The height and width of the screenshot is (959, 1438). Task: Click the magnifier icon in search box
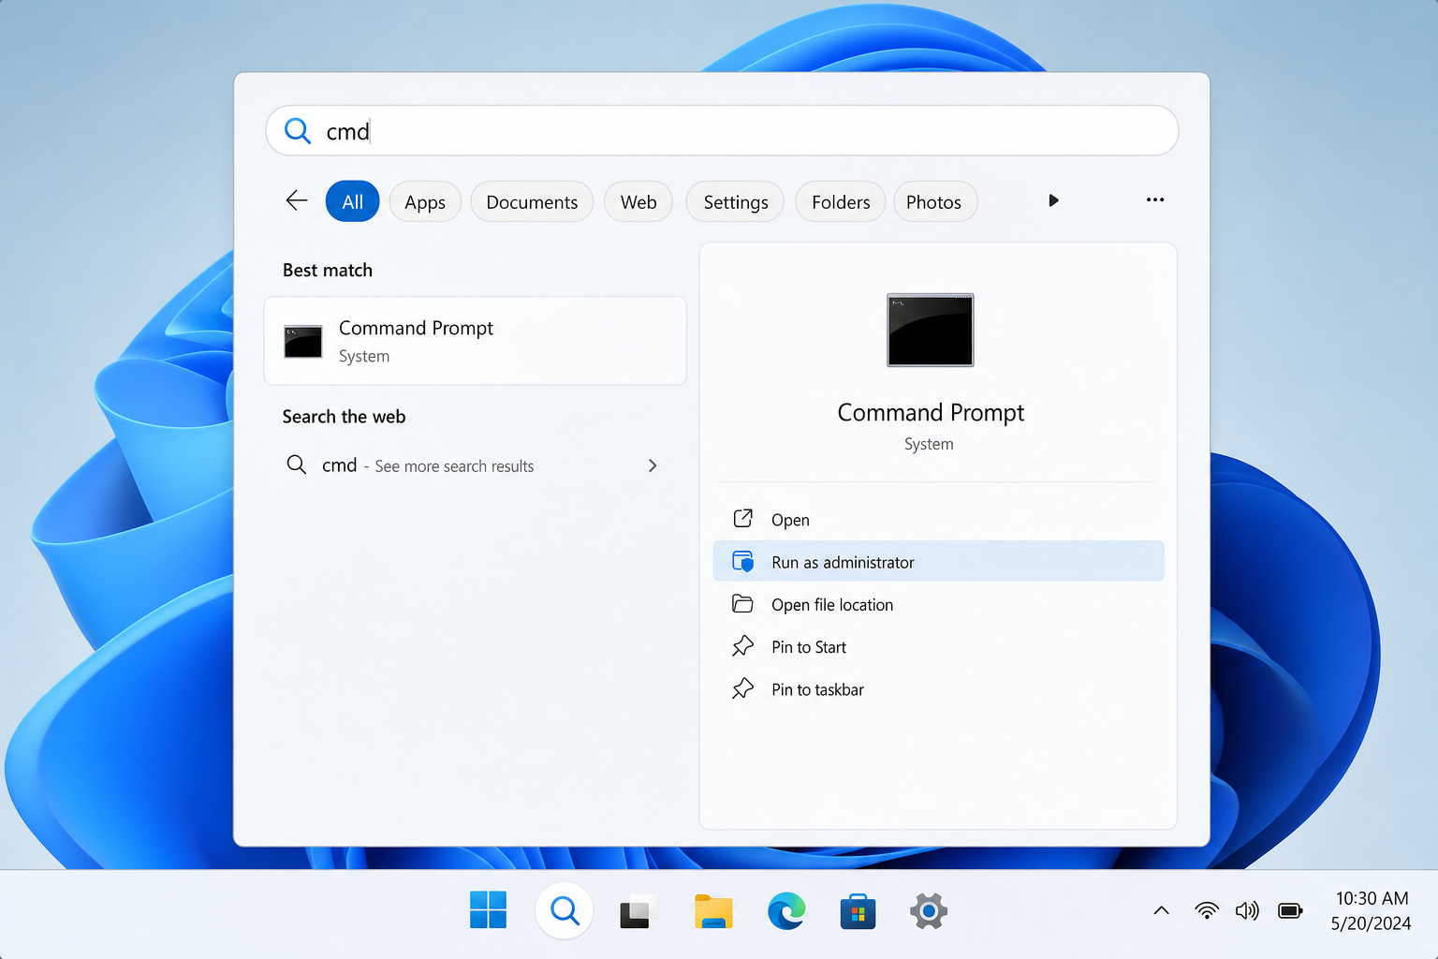(298, 130)
